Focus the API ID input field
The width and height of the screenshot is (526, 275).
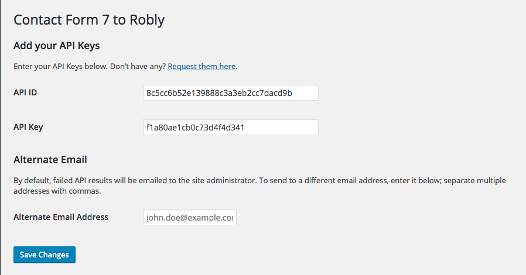(x=230, y=93)
